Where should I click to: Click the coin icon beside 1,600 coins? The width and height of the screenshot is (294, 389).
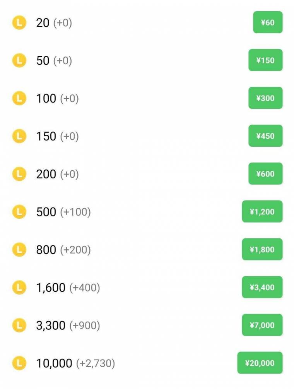pos(19,288)
